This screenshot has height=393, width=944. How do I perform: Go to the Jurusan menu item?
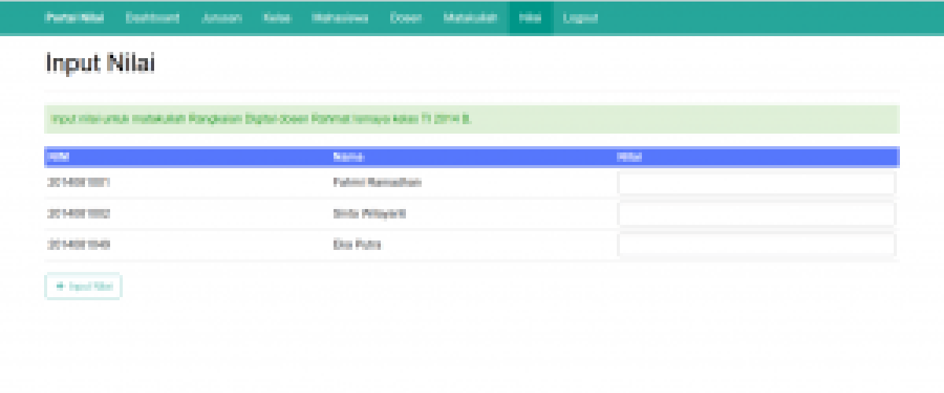pos(221,18)
